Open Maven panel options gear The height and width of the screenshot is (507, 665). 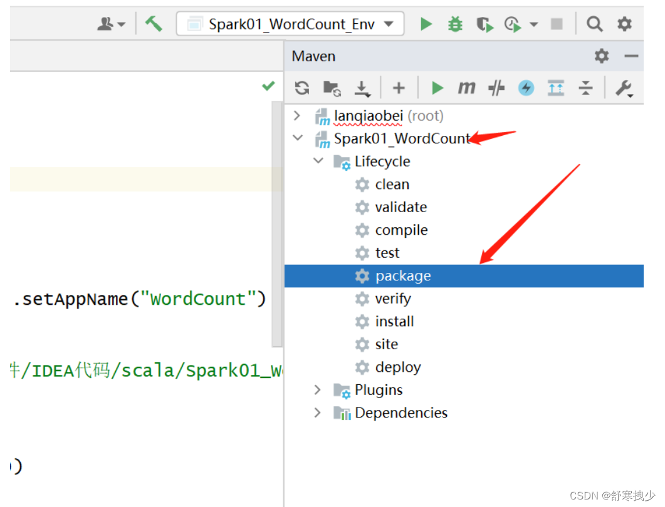602,56
